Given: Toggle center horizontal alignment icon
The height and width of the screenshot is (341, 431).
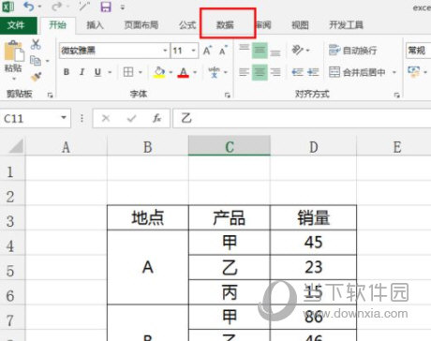Looking at the screenshot, I should [x=260, y=72].
